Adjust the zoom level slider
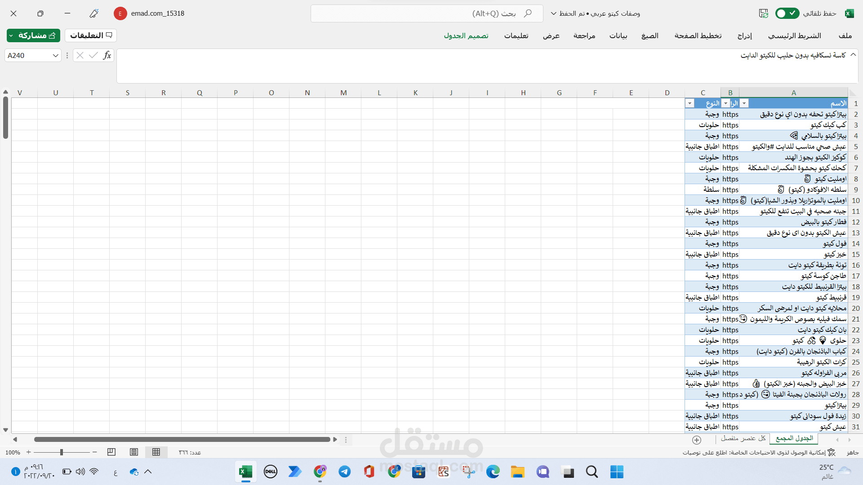The height and width of the screenshot is (485, 863). pyautogui.click(x=62, y=452)
